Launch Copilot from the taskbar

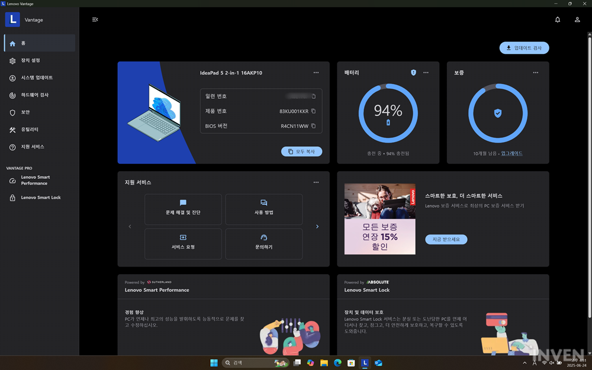pyautogui.click(x=310, y=363)
